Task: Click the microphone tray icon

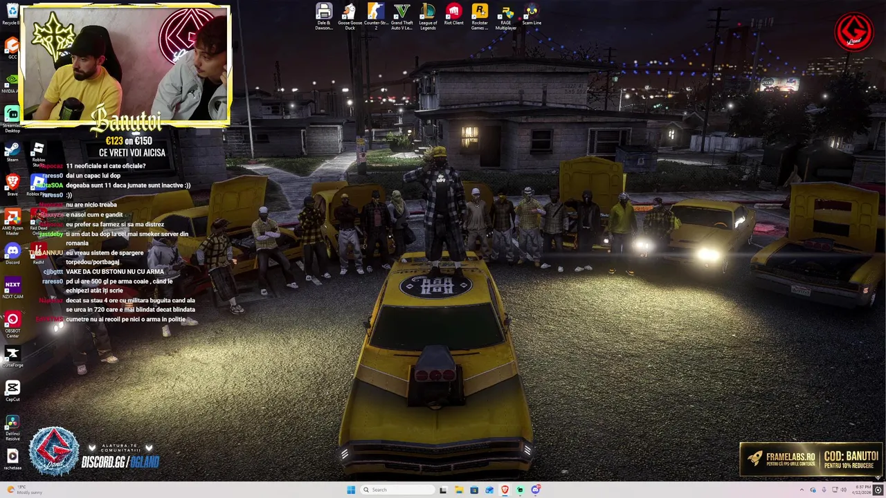Action: 824,490
